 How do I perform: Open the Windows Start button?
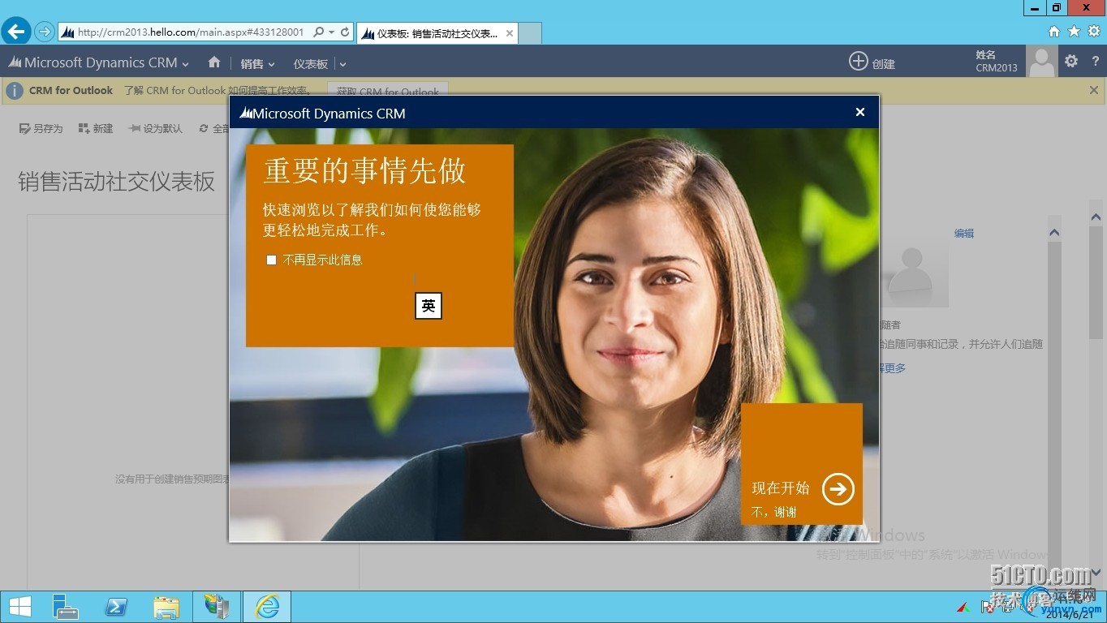(19, 607)
